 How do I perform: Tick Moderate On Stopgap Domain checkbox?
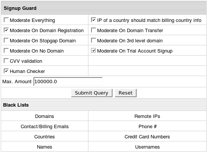point(6,40)
